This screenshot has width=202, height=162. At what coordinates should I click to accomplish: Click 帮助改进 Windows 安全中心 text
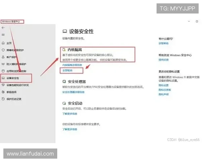click(x=175, y=55)
